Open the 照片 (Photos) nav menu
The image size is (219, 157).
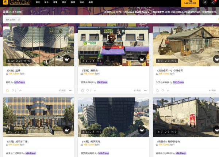click(64, 2)
